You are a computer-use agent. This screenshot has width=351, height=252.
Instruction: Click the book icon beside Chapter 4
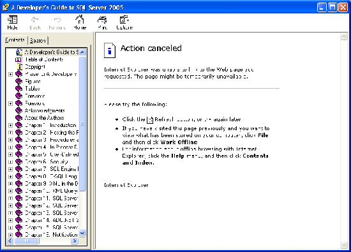coord(19,147)
